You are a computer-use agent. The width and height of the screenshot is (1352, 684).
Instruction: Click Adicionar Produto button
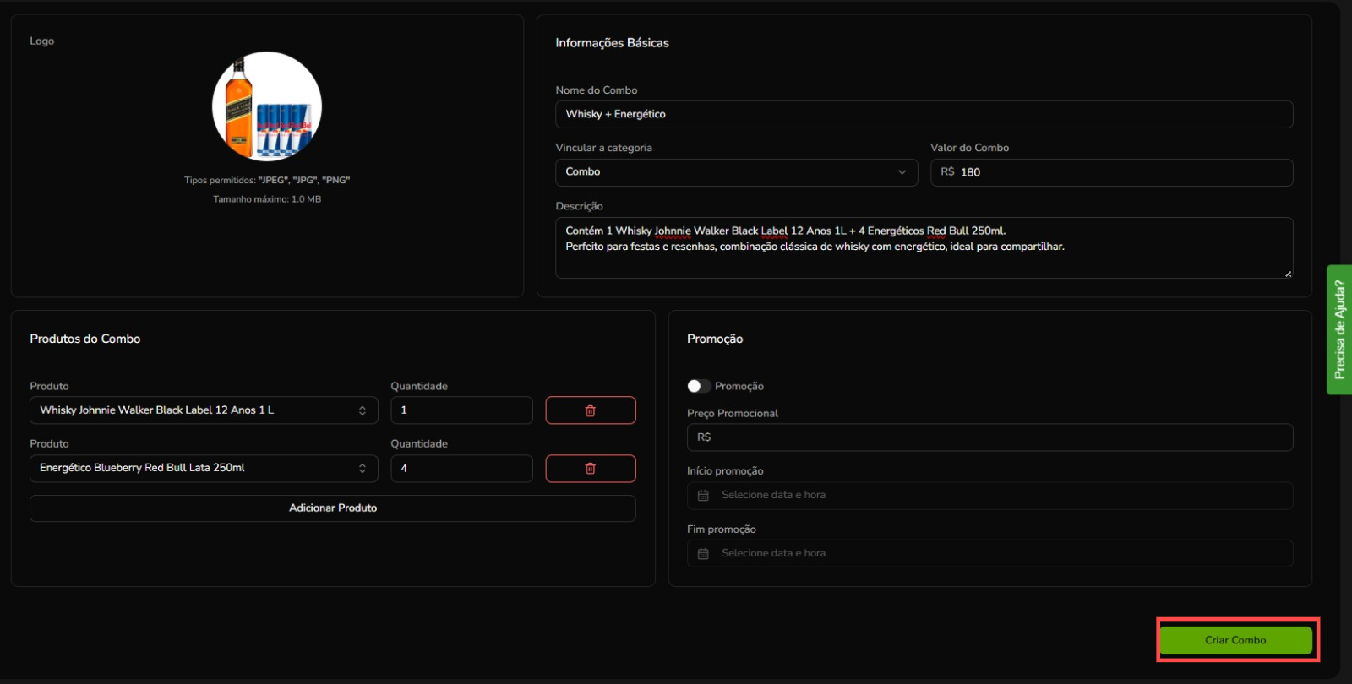coord(333,508)
